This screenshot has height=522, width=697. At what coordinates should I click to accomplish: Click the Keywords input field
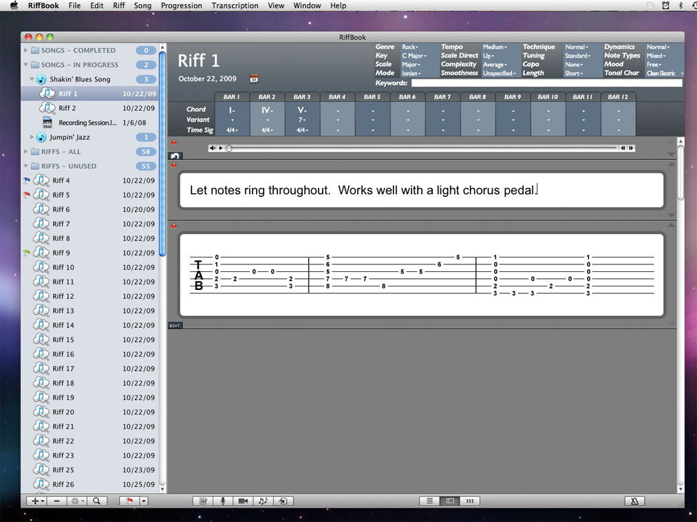point(547,83)
